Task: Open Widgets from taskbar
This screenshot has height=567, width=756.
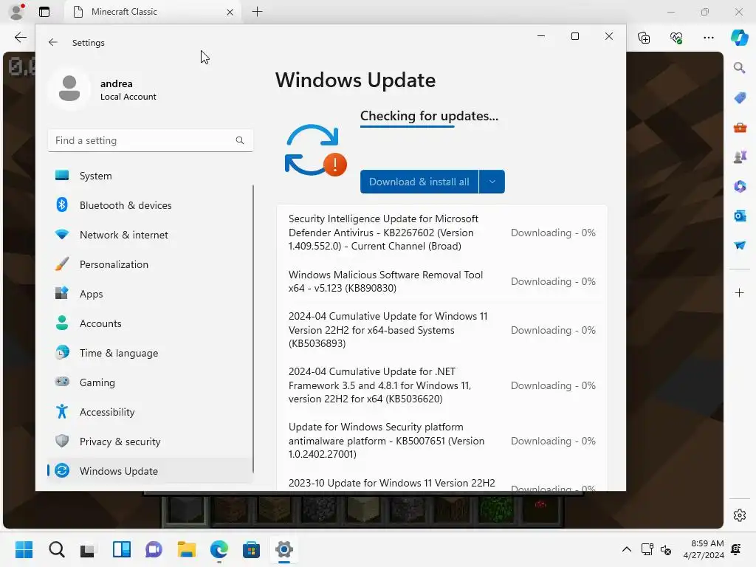Action: [122, 549]
